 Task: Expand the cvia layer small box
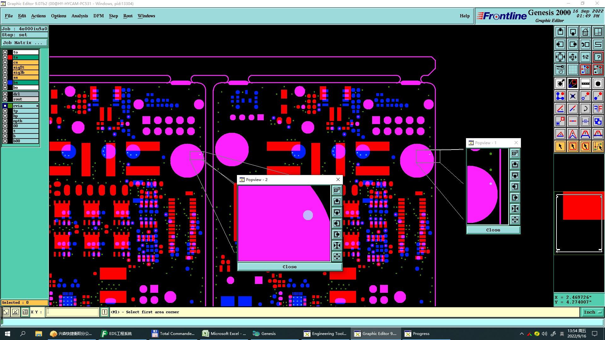tap(37, 106)
